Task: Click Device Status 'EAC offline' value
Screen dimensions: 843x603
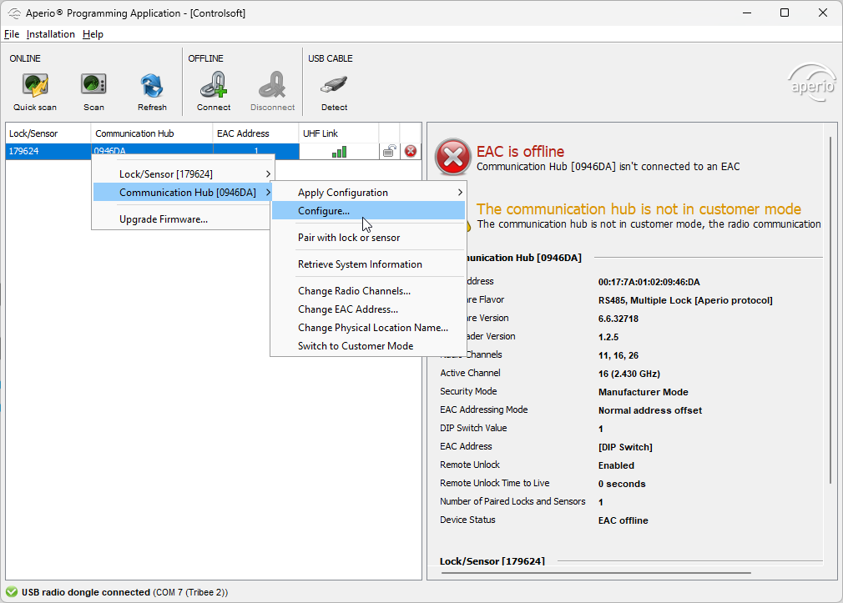Action: [x=623, y=520]
